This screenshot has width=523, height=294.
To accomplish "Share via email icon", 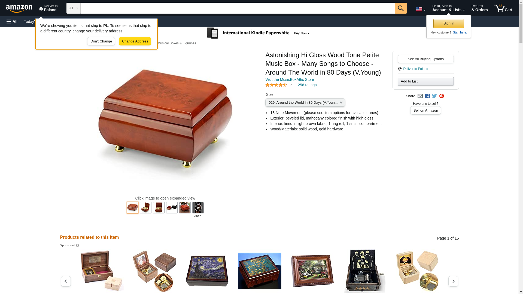I will (x=420, y=96).
